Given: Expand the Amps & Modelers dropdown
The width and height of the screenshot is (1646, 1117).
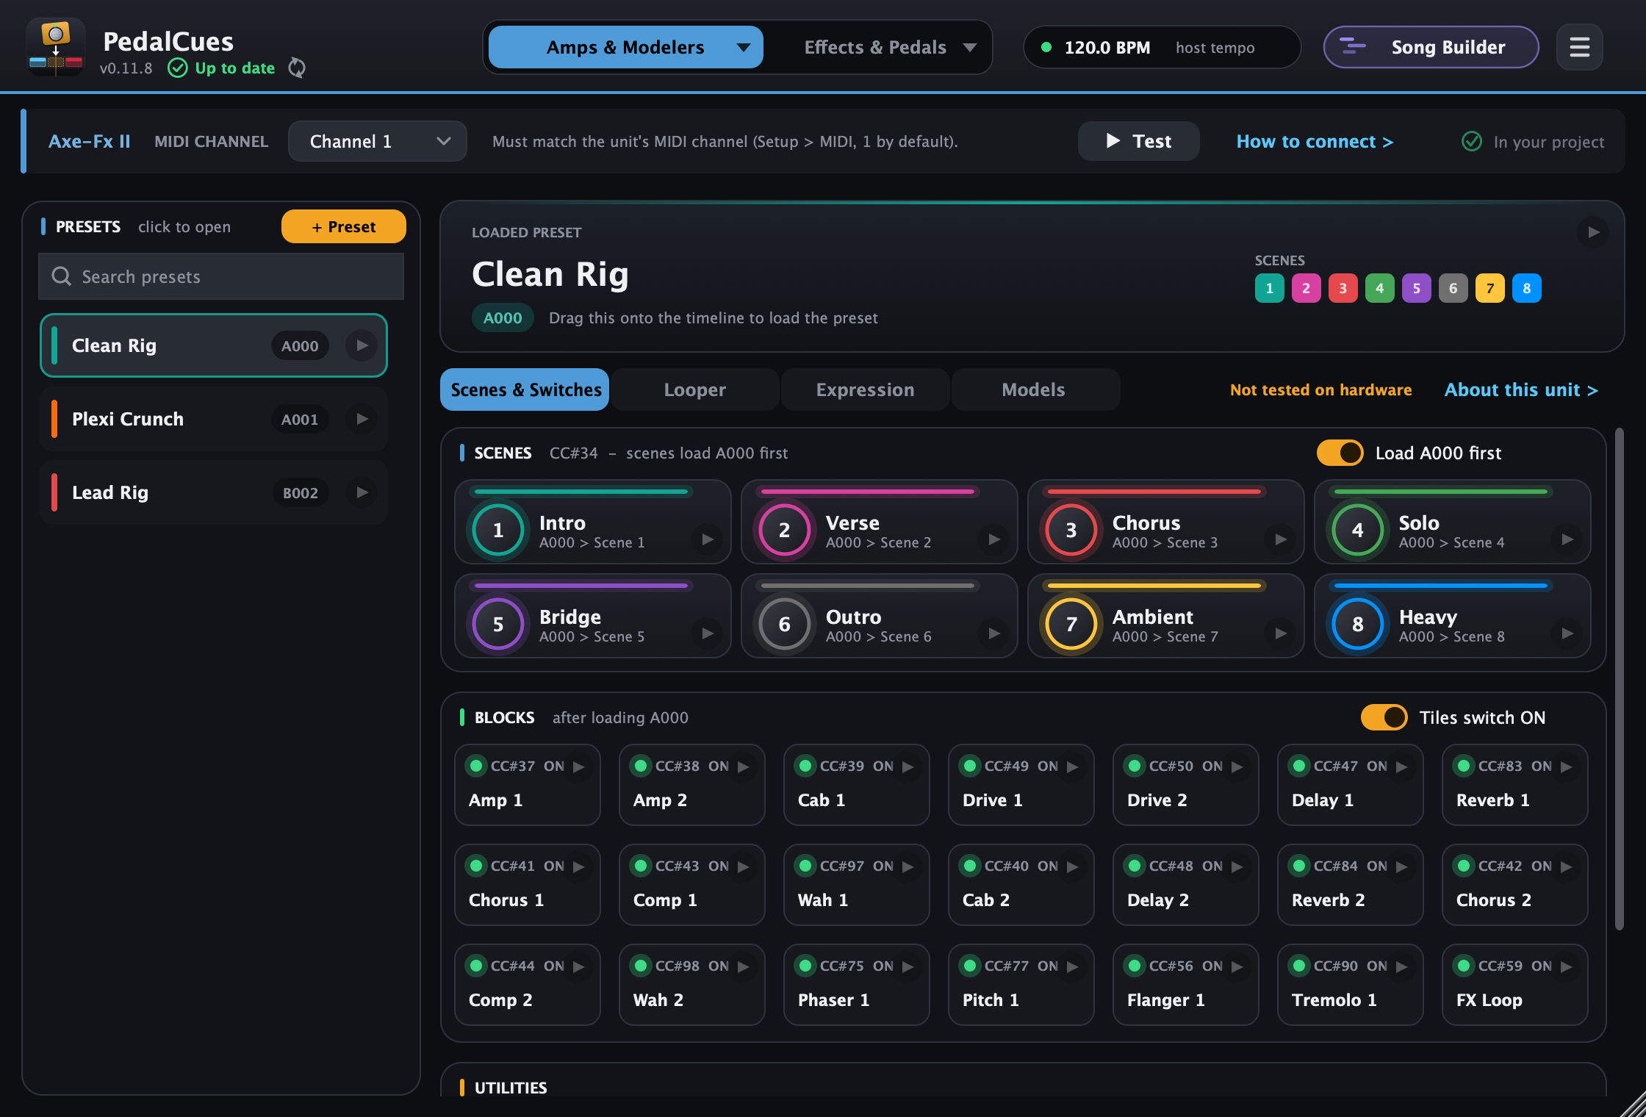Looking at the screenshot, I should pyautogui.click(x=626, y=47).
